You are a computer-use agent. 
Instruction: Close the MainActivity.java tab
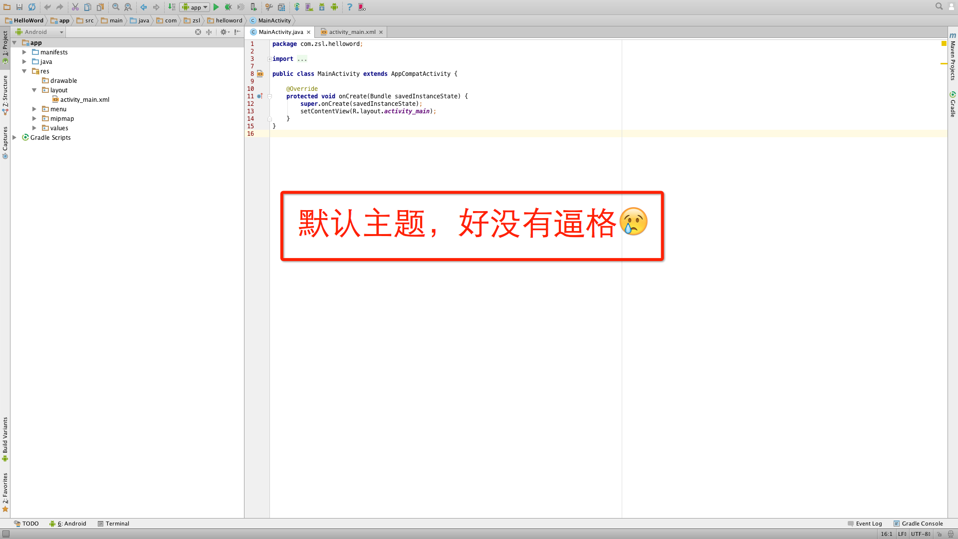[308, 32]
